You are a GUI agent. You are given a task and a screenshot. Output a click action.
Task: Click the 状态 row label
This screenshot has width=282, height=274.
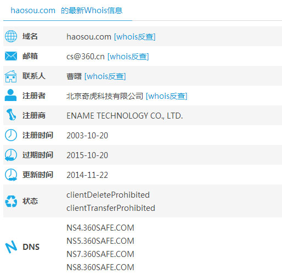tap(30, 201)
